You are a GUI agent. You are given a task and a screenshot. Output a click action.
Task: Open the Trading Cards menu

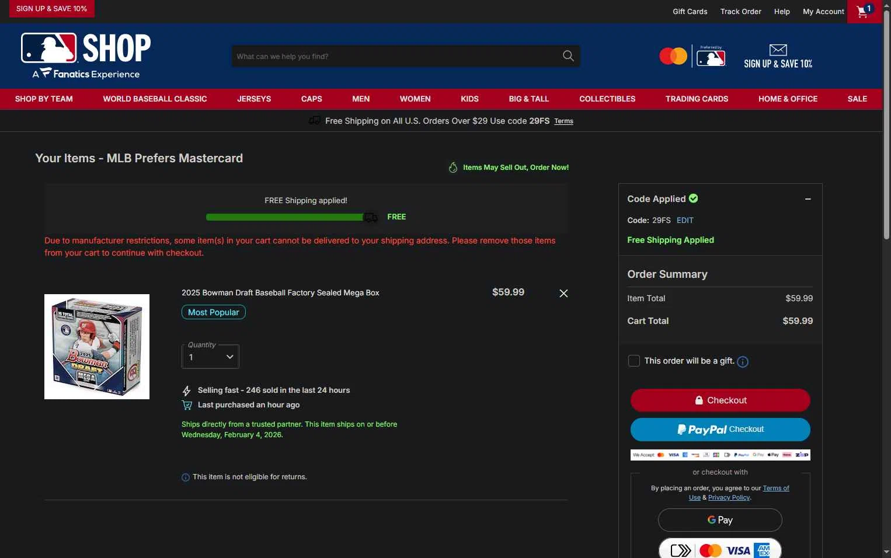(697, 99)
